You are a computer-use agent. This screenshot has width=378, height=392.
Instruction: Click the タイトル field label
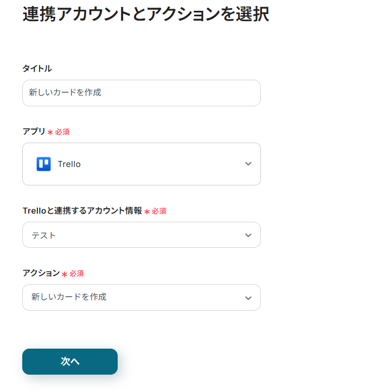[37, 68]
